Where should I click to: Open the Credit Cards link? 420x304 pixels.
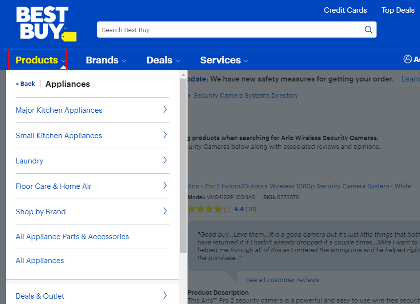(345, 10)
